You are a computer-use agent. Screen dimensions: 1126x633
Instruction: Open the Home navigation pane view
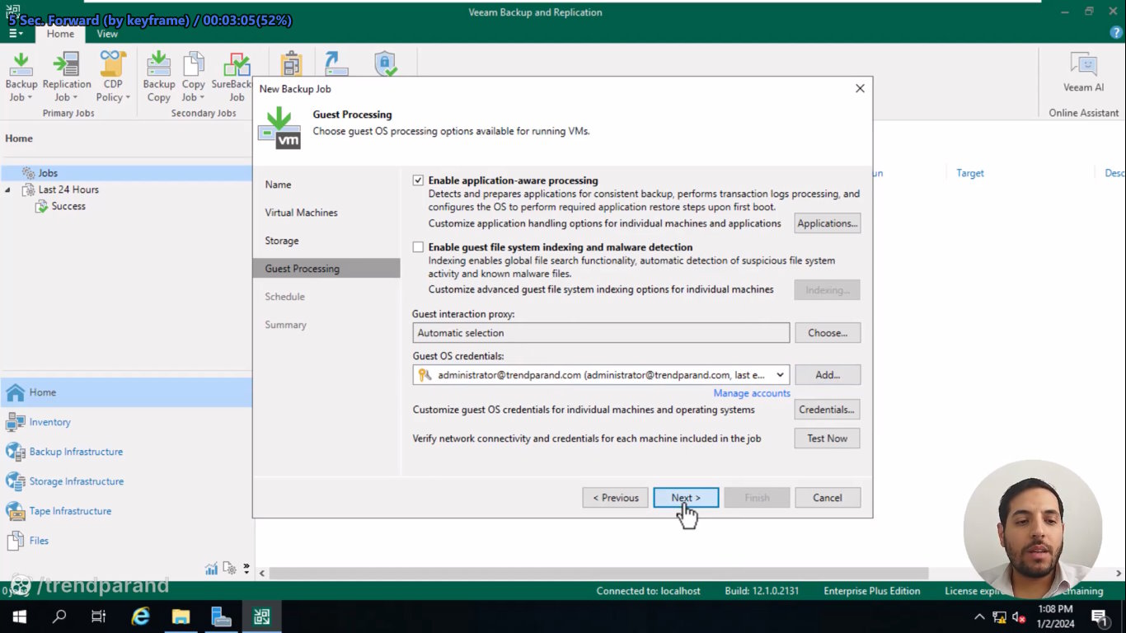pos(126,392)
